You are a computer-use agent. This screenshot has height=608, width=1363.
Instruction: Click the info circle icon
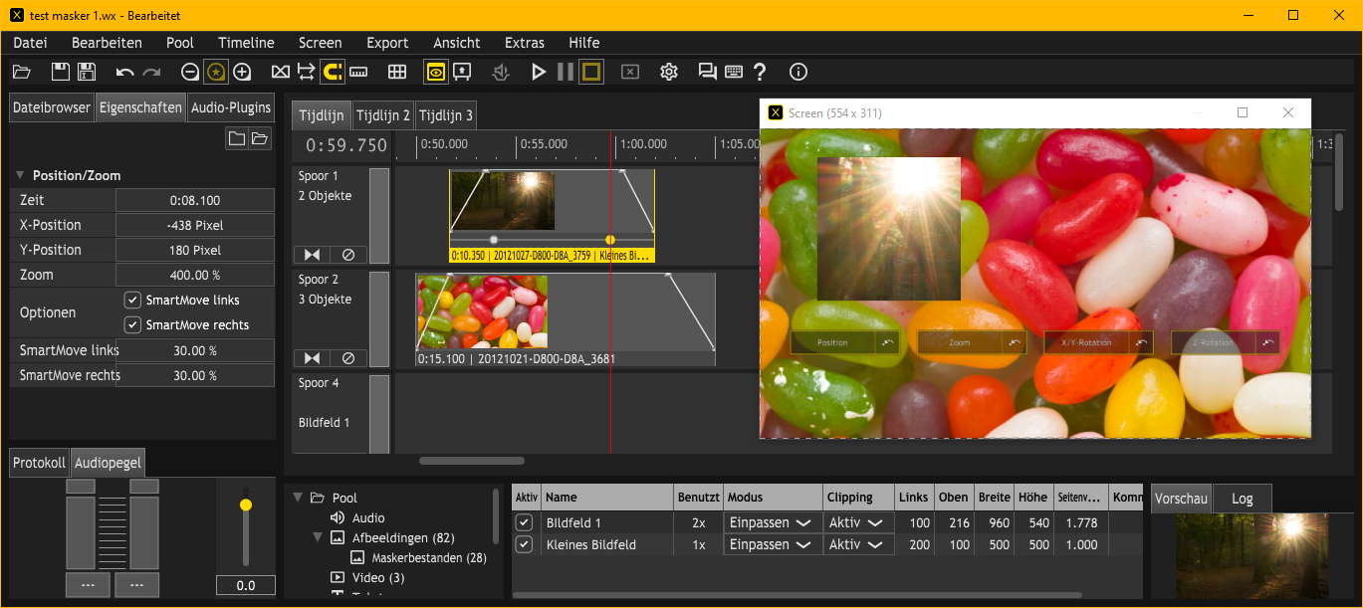click(797, 72)
